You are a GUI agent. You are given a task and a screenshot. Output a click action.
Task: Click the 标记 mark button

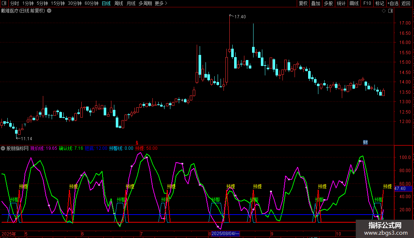click(380, 3)
